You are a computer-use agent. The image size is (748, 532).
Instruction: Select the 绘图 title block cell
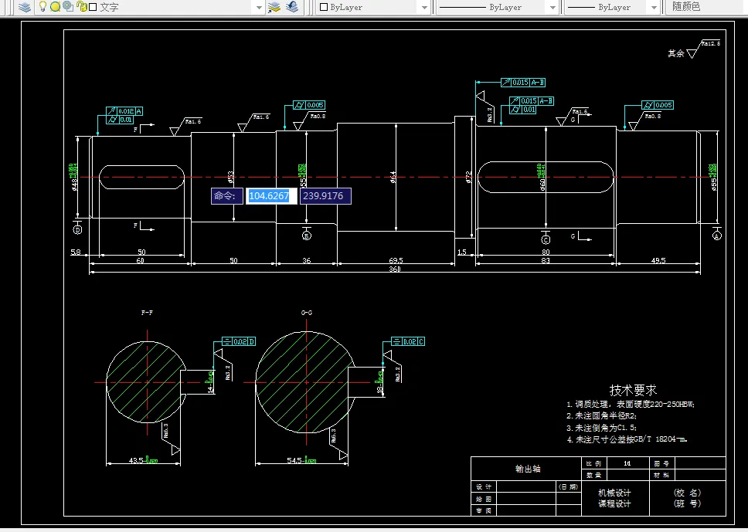click(484, 499)
